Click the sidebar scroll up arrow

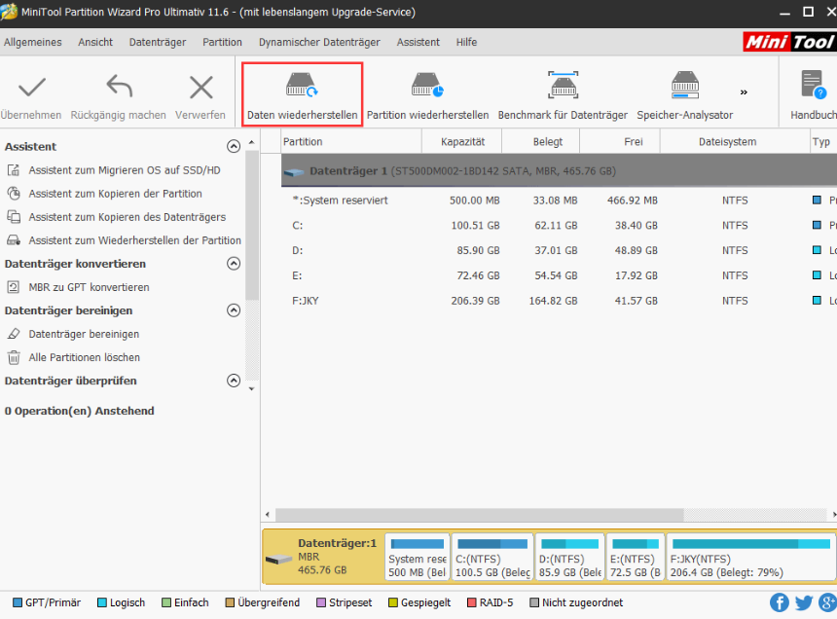point(251,143)
